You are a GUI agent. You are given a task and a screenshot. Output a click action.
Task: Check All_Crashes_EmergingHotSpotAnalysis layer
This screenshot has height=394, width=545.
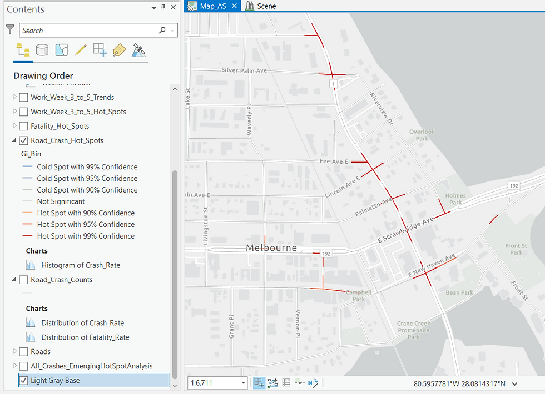point(23,366)
